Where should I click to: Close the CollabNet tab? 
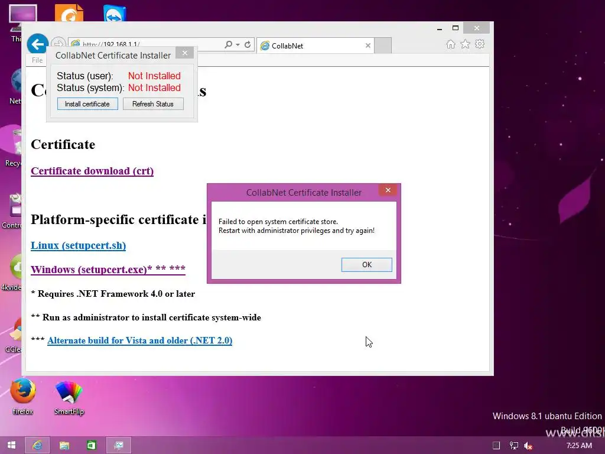pyautogui.click(x=367, y=46)
